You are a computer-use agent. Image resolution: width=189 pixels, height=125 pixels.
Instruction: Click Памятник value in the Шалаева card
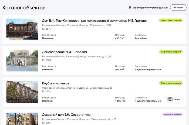click(48, 70)
